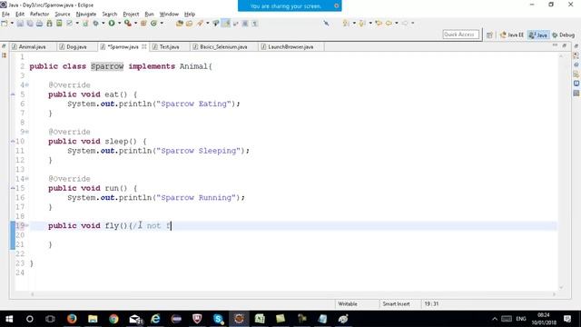This screenshot has height=327, width=581.
Task: Click the New Java Package icon
Action: point(143,24)
